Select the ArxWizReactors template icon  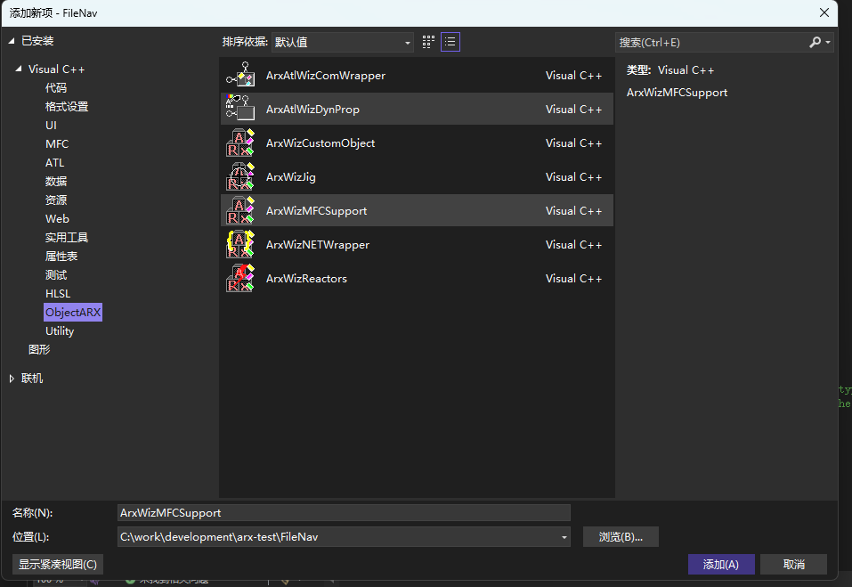pos(240,279)
